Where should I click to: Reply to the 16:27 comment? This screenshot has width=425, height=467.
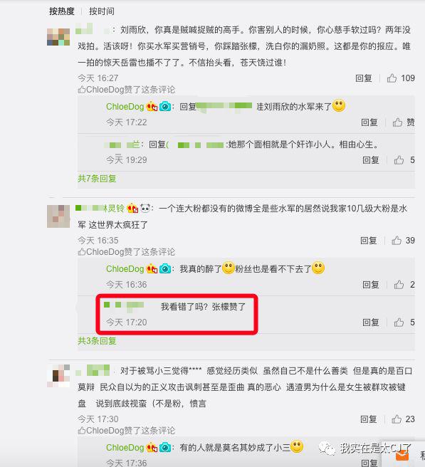click(x=364, y=78)
